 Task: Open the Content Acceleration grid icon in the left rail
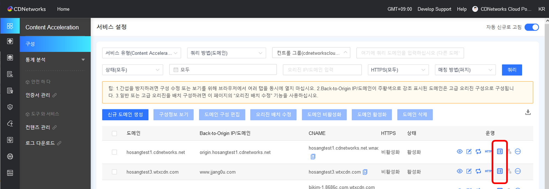[10, 26]
